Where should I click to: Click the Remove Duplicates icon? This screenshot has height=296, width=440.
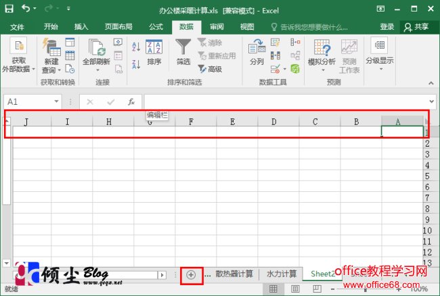tap(276, 55)
